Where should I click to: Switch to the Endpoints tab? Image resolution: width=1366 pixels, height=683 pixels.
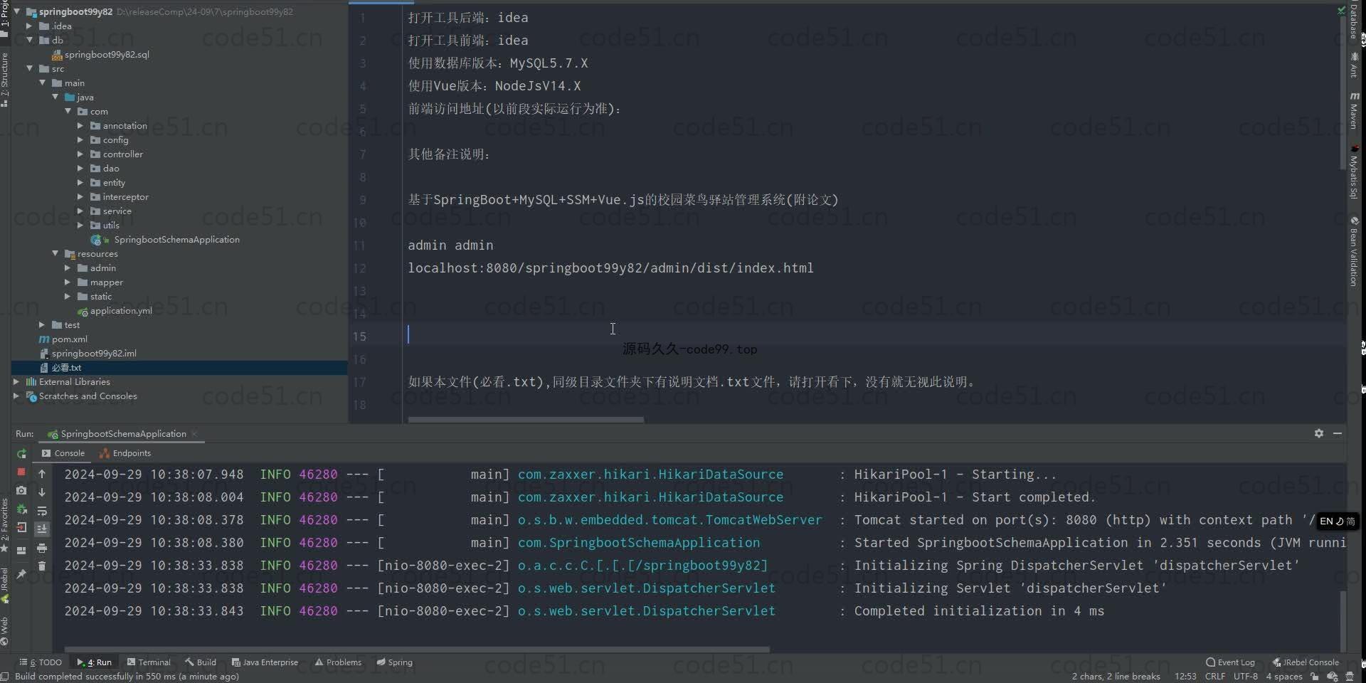(125, 453)
